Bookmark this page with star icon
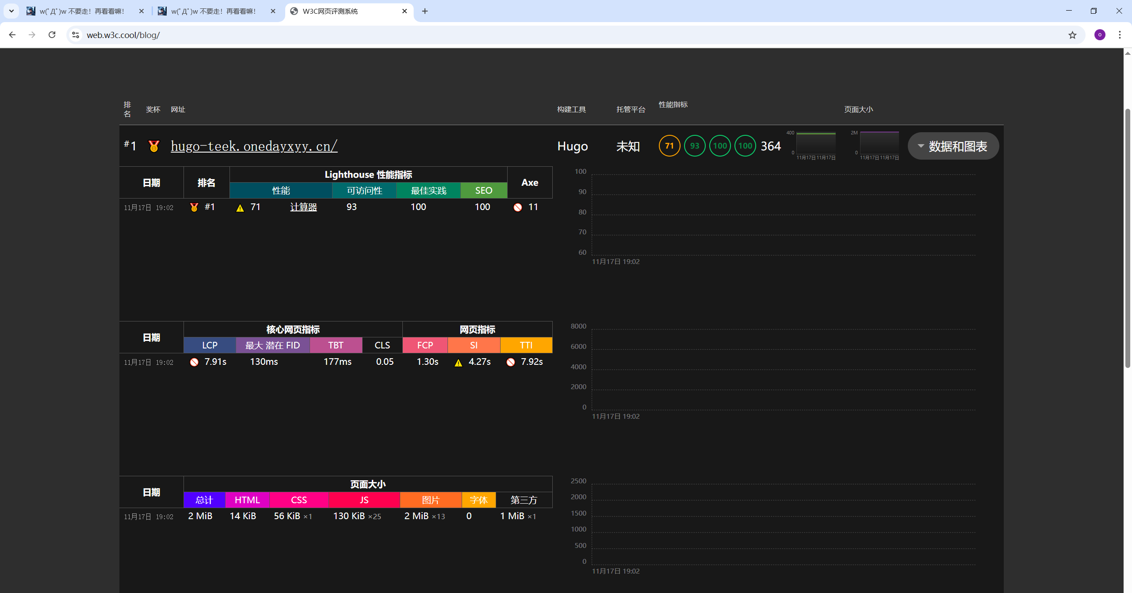This screenshot has width=1132, height=593. pyautogui.click(x=1072, y=35)
